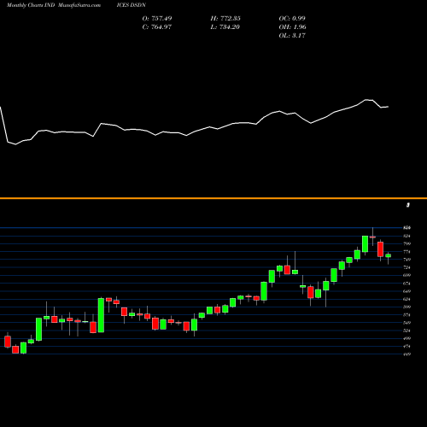The width and height of the screenshot is (427, 427).
Task: Click the 'OH: 1.96' value
Action: pos(292,26)
